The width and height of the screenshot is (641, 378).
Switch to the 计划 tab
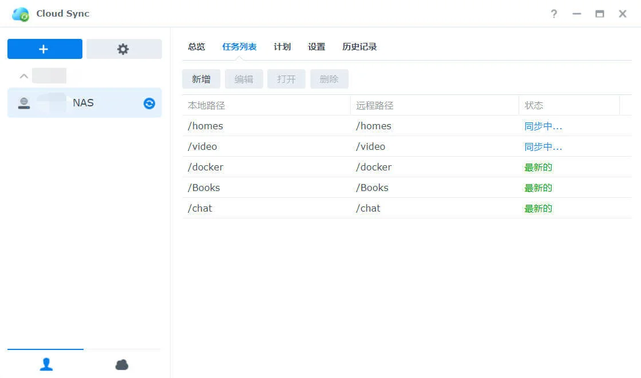(282, 47)
